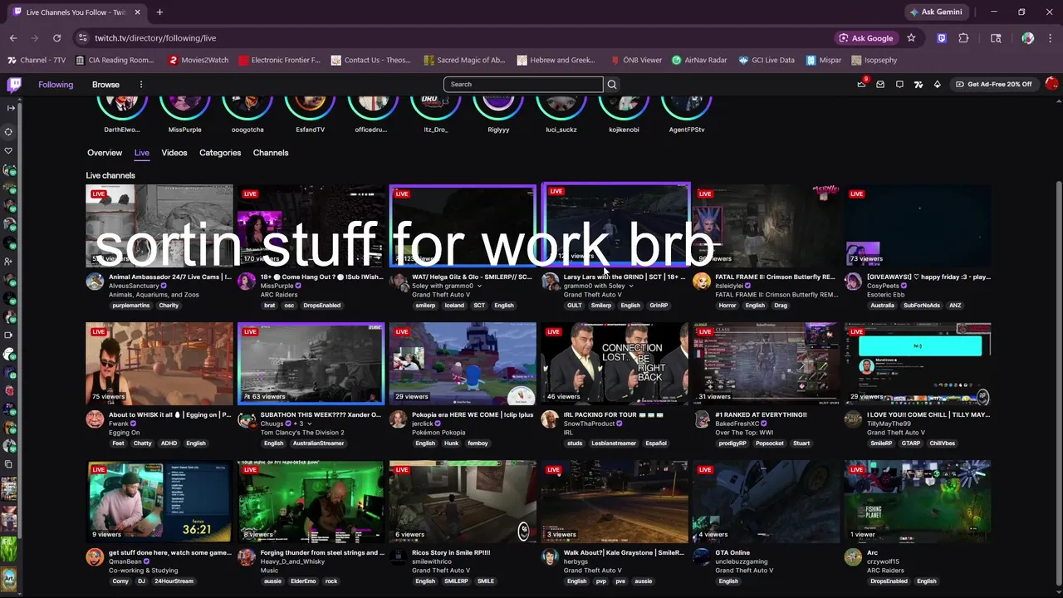
Task: Open the Twitch notifications inbox icon
Action: 880,84
